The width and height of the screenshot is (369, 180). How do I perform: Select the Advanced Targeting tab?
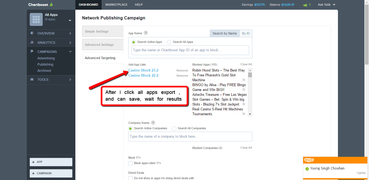pos(103,58)
